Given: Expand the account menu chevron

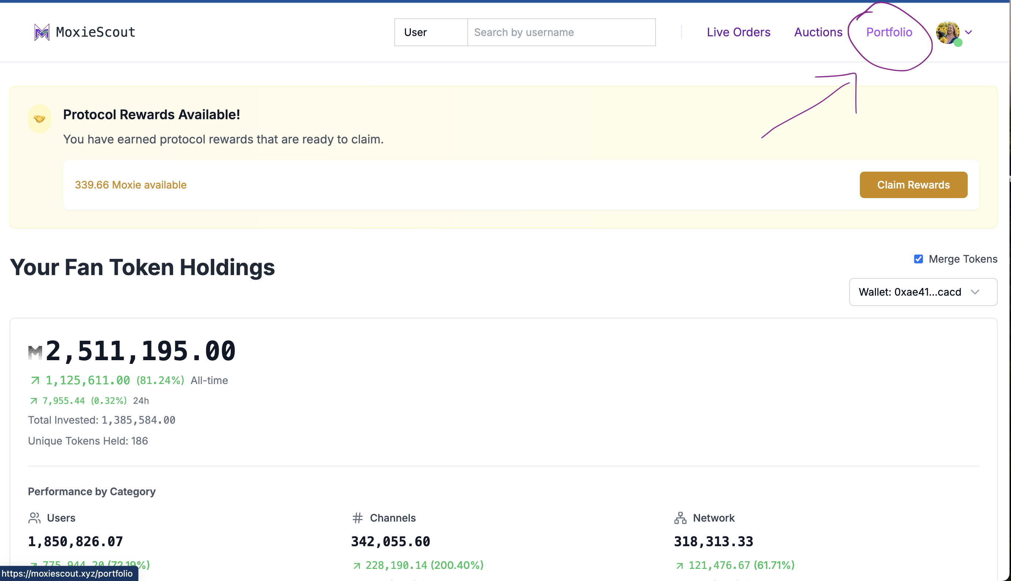Looking at the screenshot, I should [x=968, y=32].
